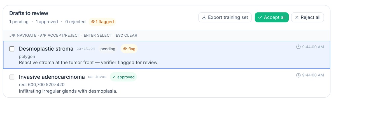
Task: Click the ca-invas code label
Action: tap(97, 77)
